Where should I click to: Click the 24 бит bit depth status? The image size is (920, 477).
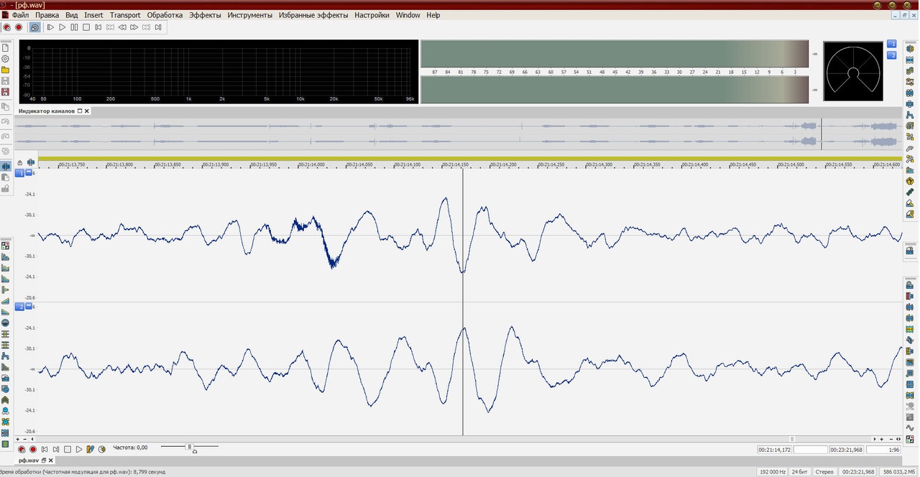click(799, 472)
